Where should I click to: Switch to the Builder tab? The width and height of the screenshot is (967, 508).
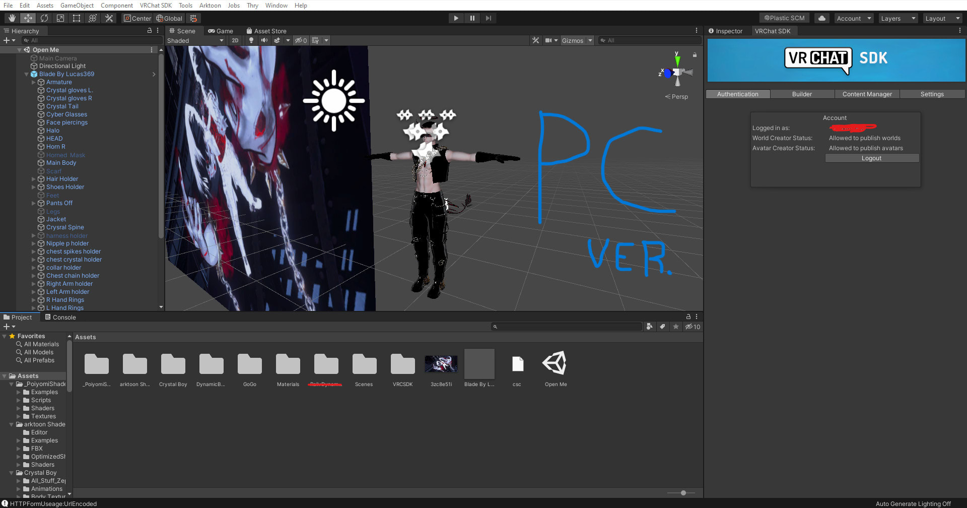(802, 94)
